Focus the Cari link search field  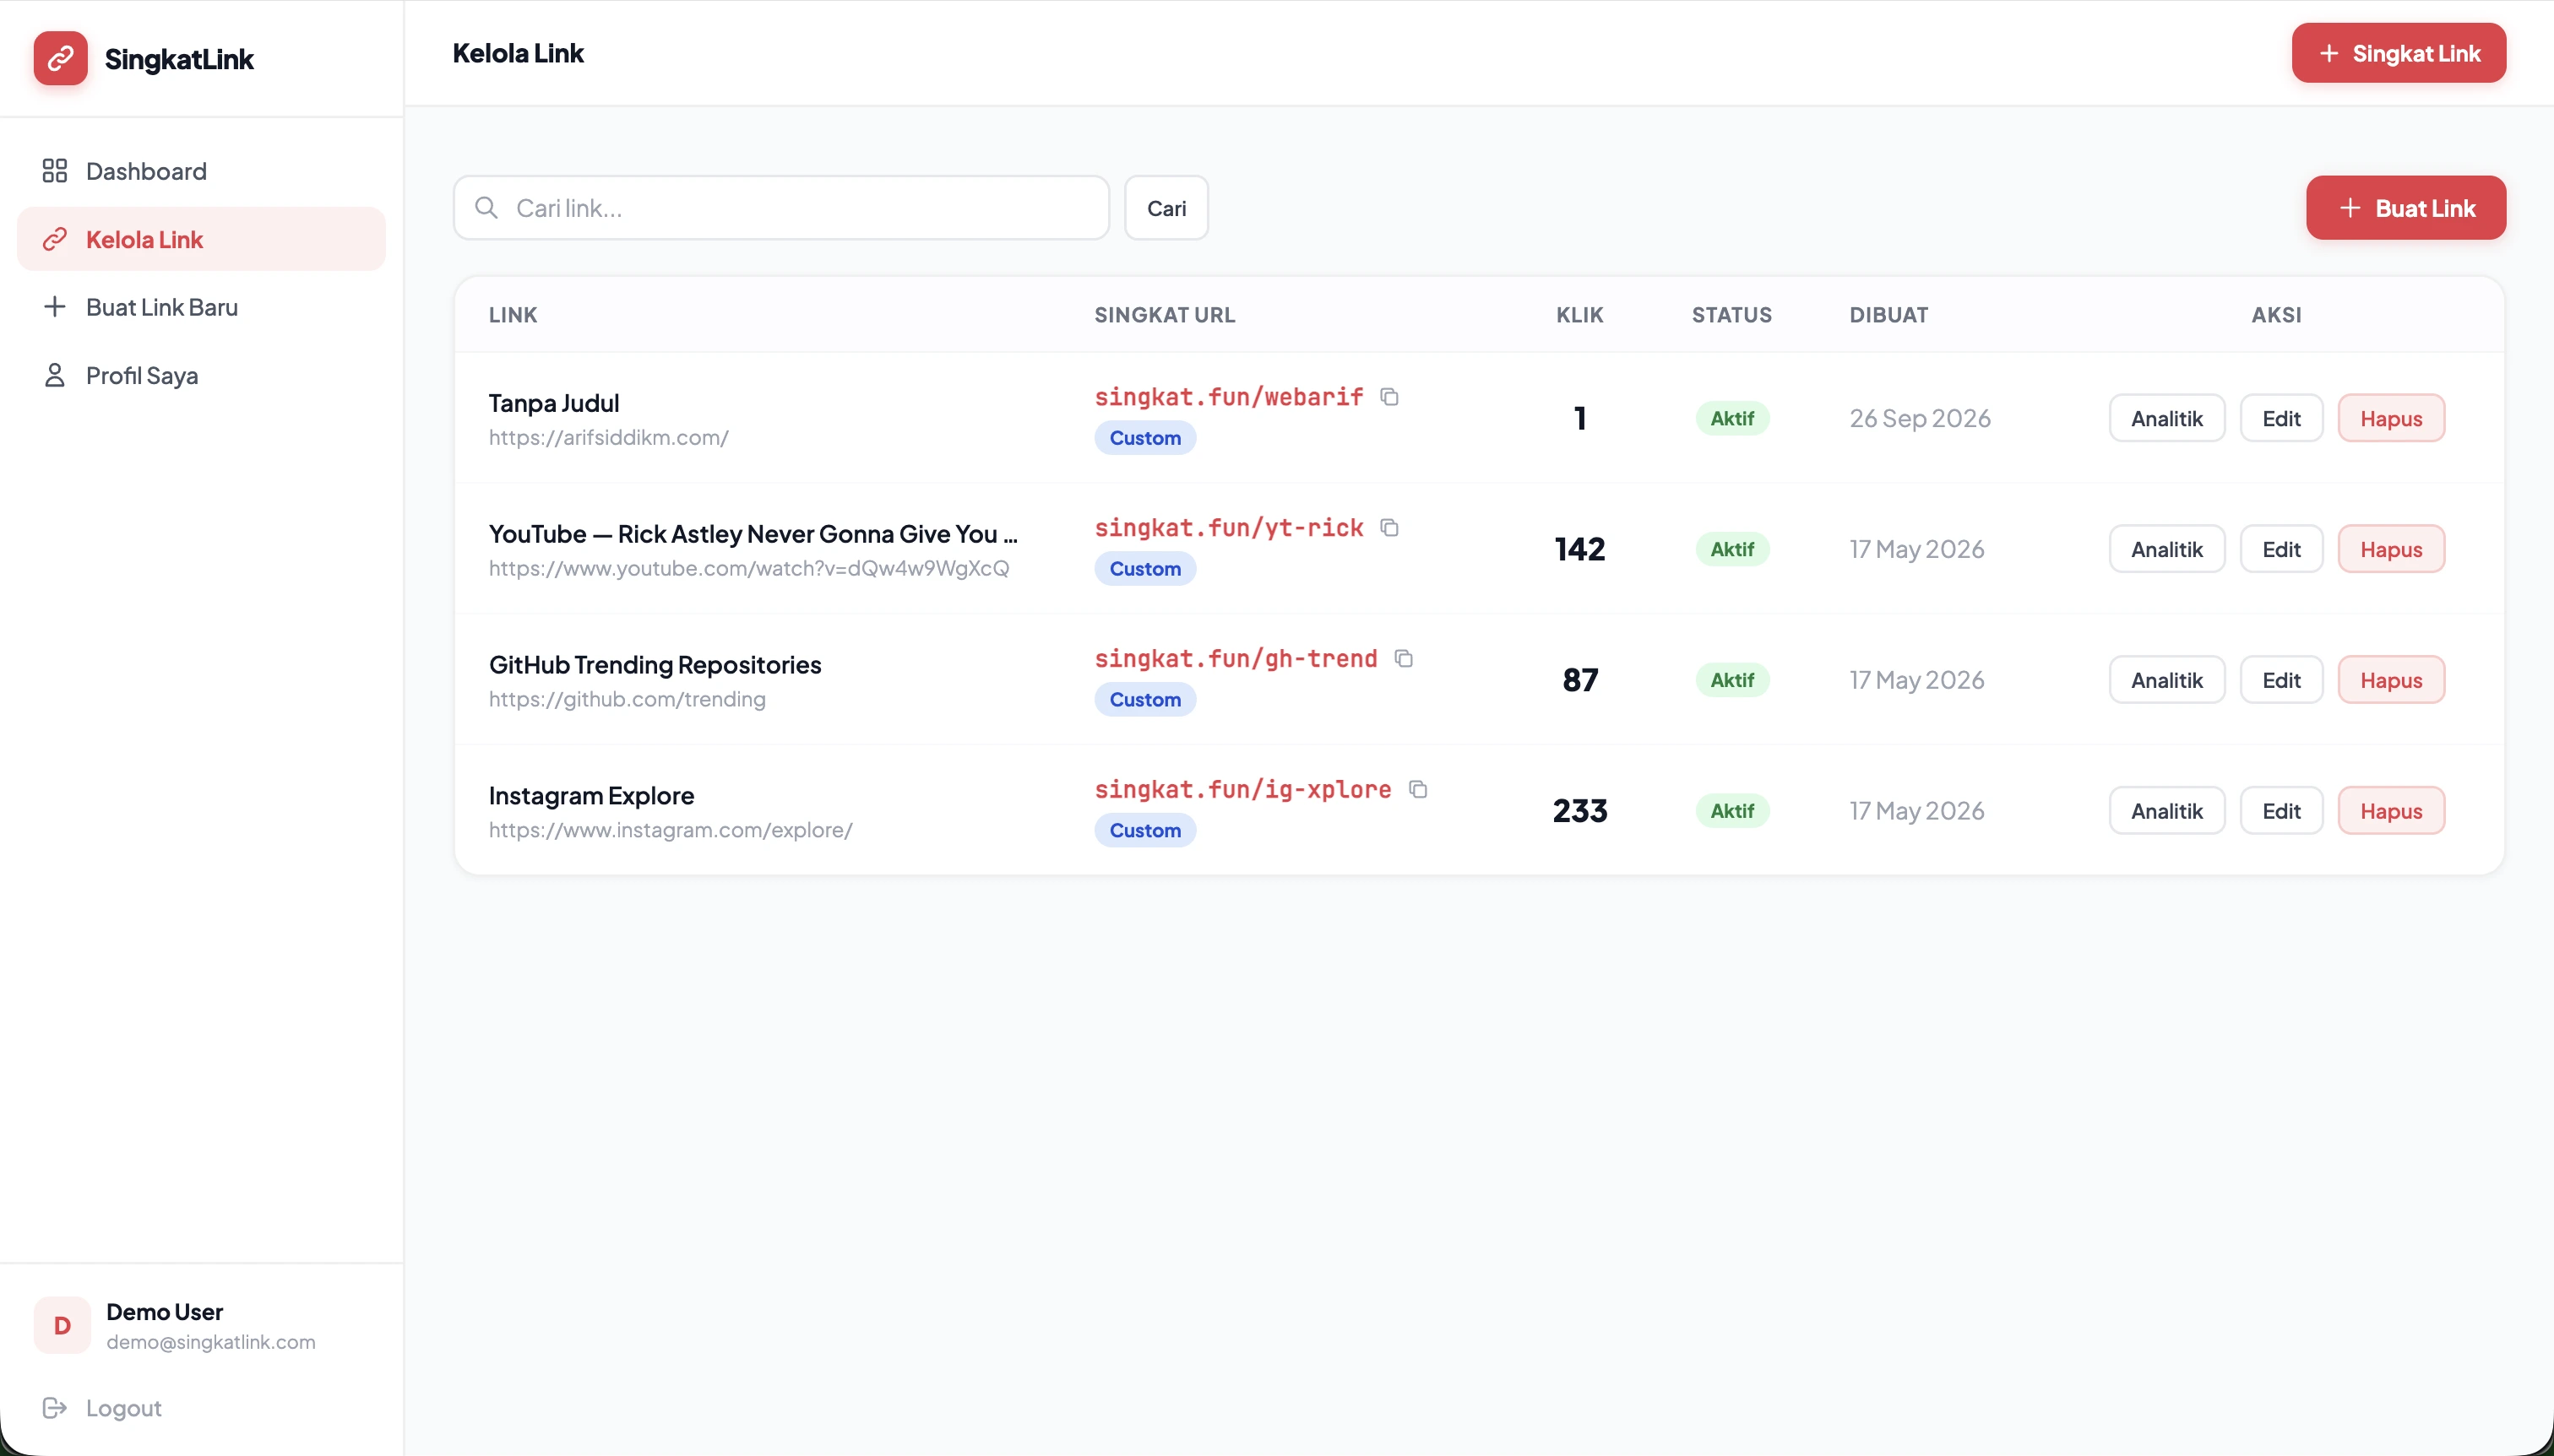pyautogui.click(x=780, y=208)
